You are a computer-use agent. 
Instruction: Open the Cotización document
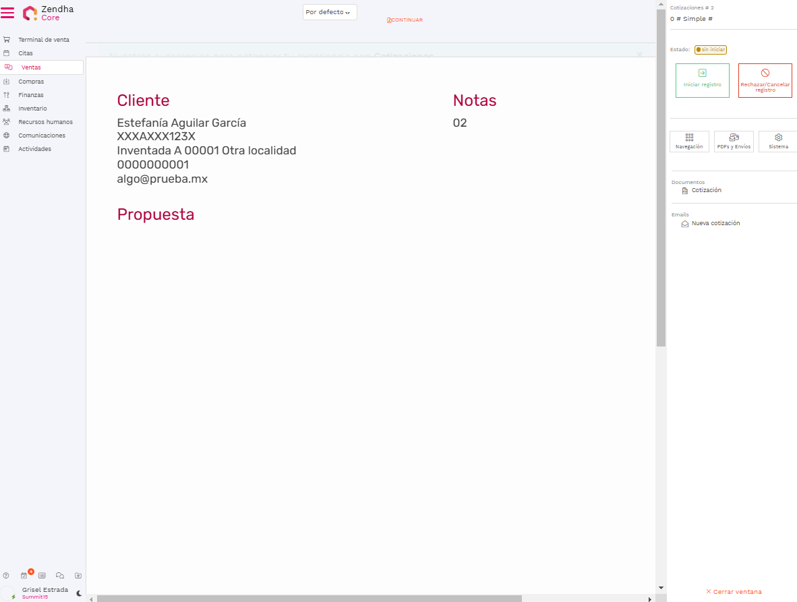[706, 191]
